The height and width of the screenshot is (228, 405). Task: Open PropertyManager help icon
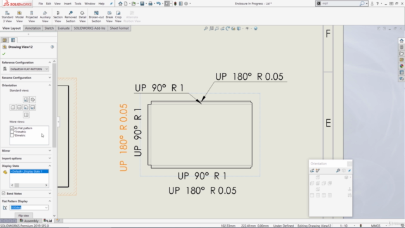pos(52,47)
